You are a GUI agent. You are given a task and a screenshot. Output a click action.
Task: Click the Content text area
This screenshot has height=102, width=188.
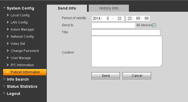(x=127, y=51)
